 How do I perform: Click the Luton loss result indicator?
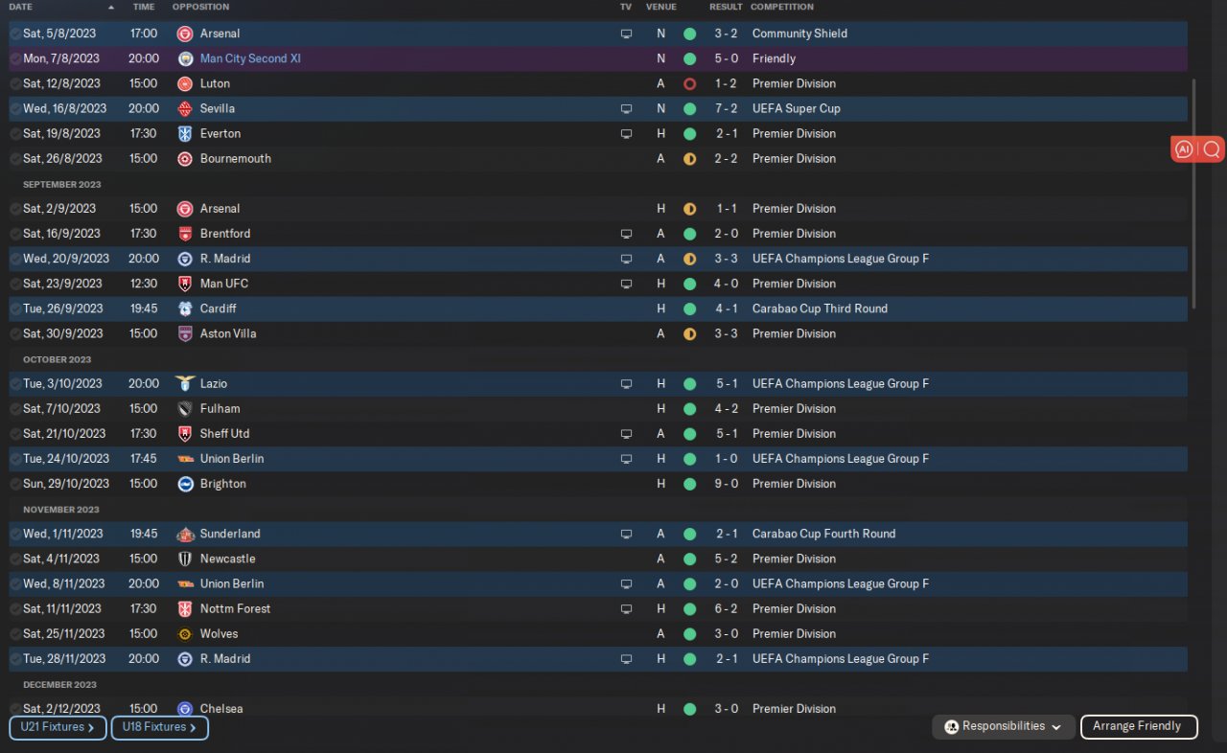(x=689, y=83)
